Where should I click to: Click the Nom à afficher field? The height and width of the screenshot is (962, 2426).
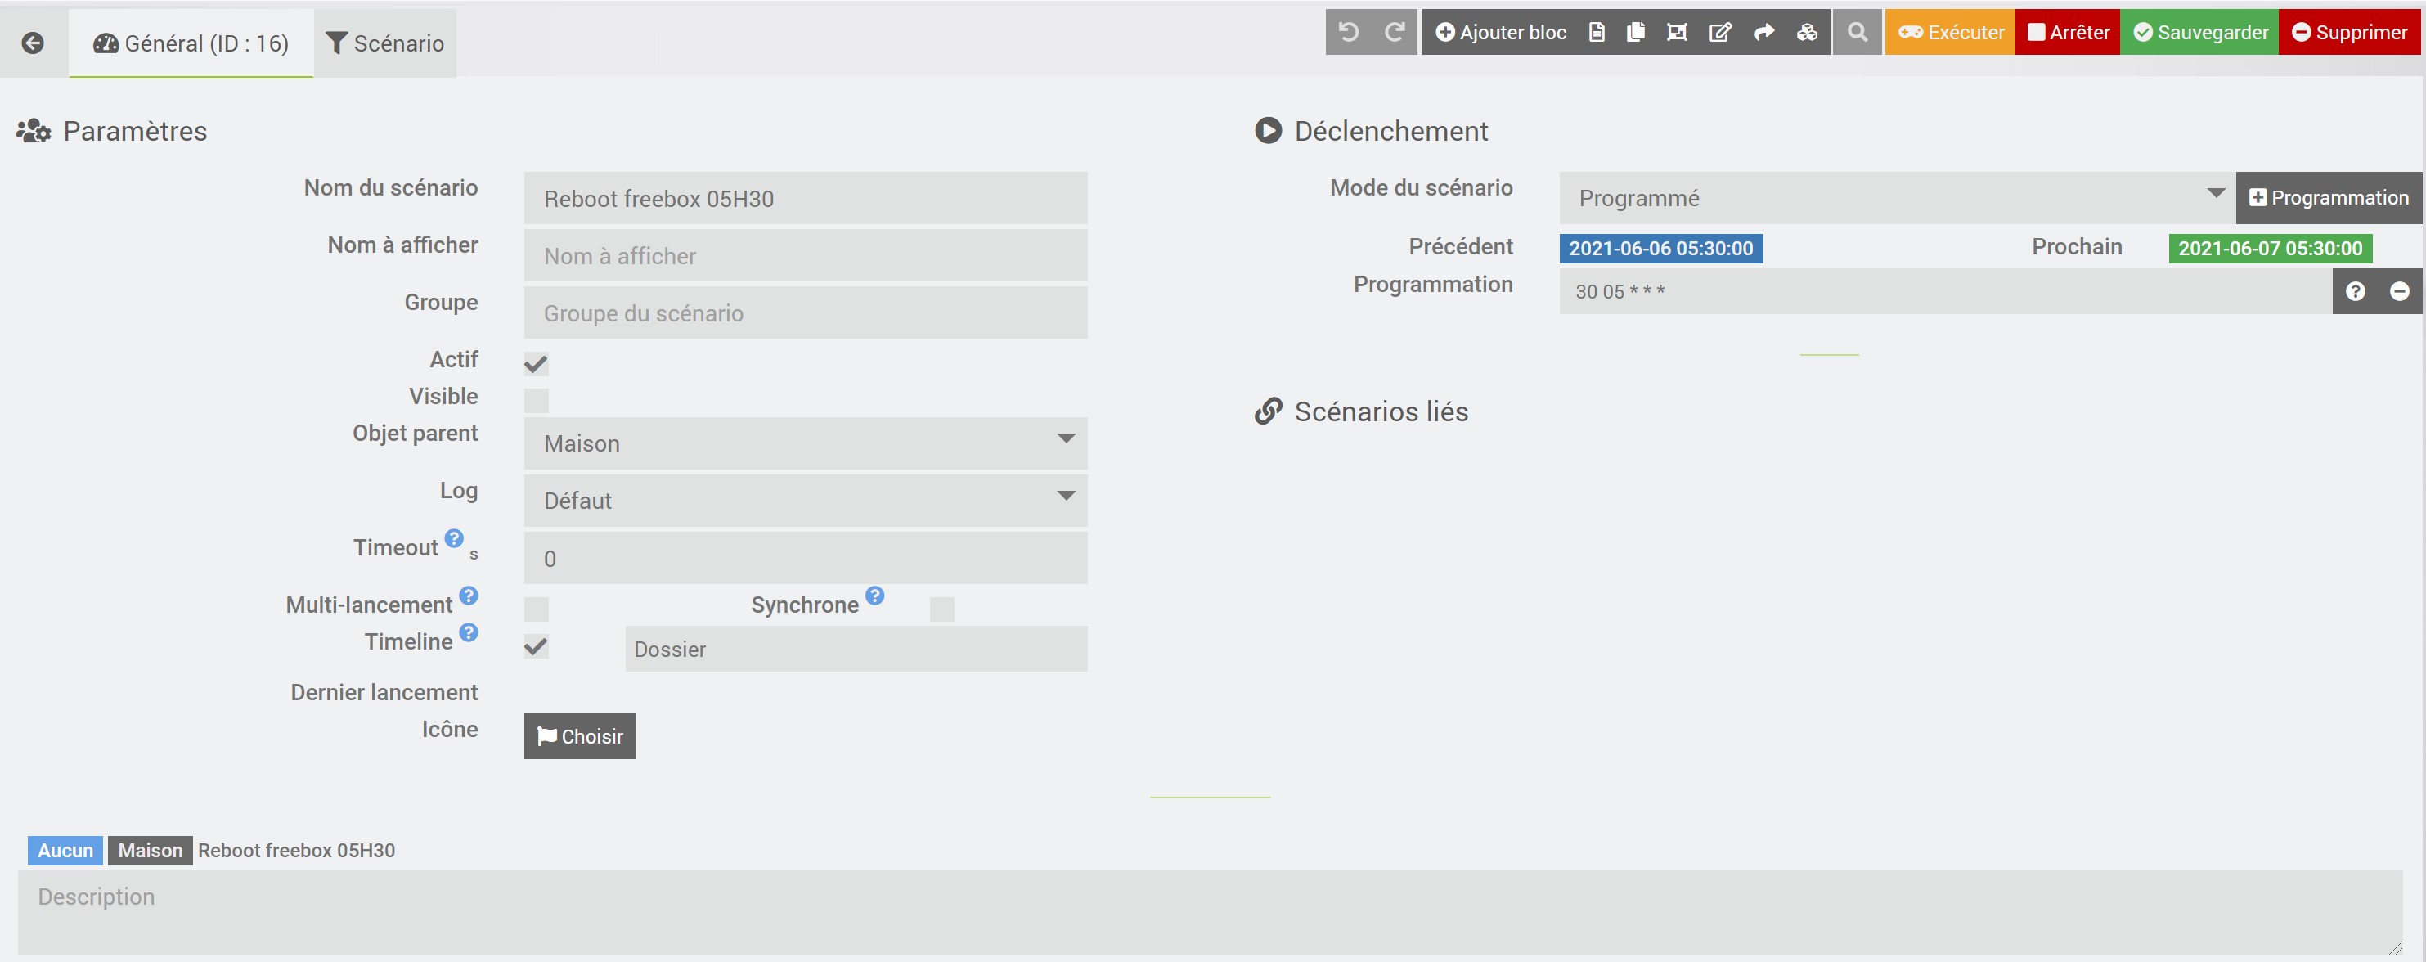[x=805, y=255]
